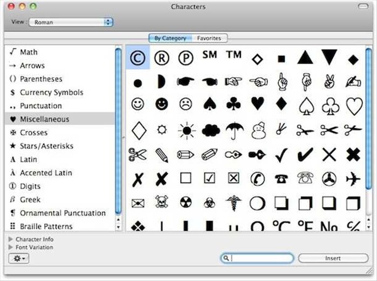377x281 pixels.
Task: Open the Currency Symbols category
Action: pos(60,92)
